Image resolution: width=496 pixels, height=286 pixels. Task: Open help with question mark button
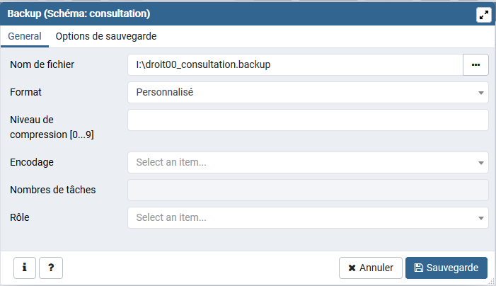click(x=51, y=268)
